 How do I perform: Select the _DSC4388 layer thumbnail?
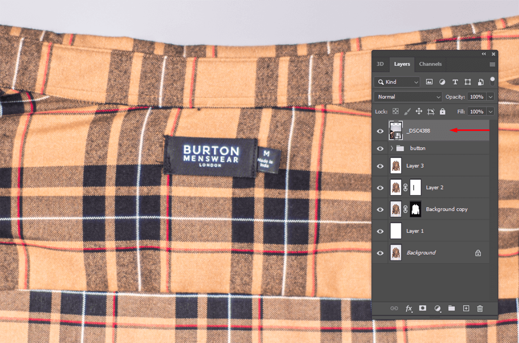tap(396, 130)
